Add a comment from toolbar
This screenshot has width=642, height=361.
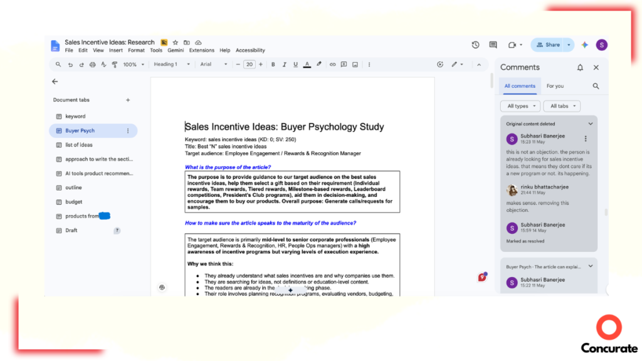click(344, 65)
